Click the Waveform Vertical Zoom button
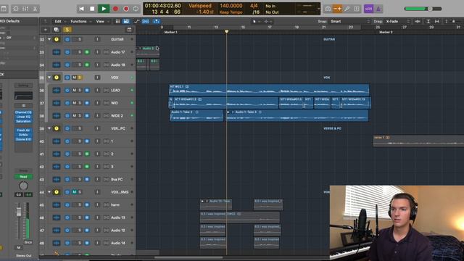The width and height of the screenshot is (464, 261). click(418, 21)
